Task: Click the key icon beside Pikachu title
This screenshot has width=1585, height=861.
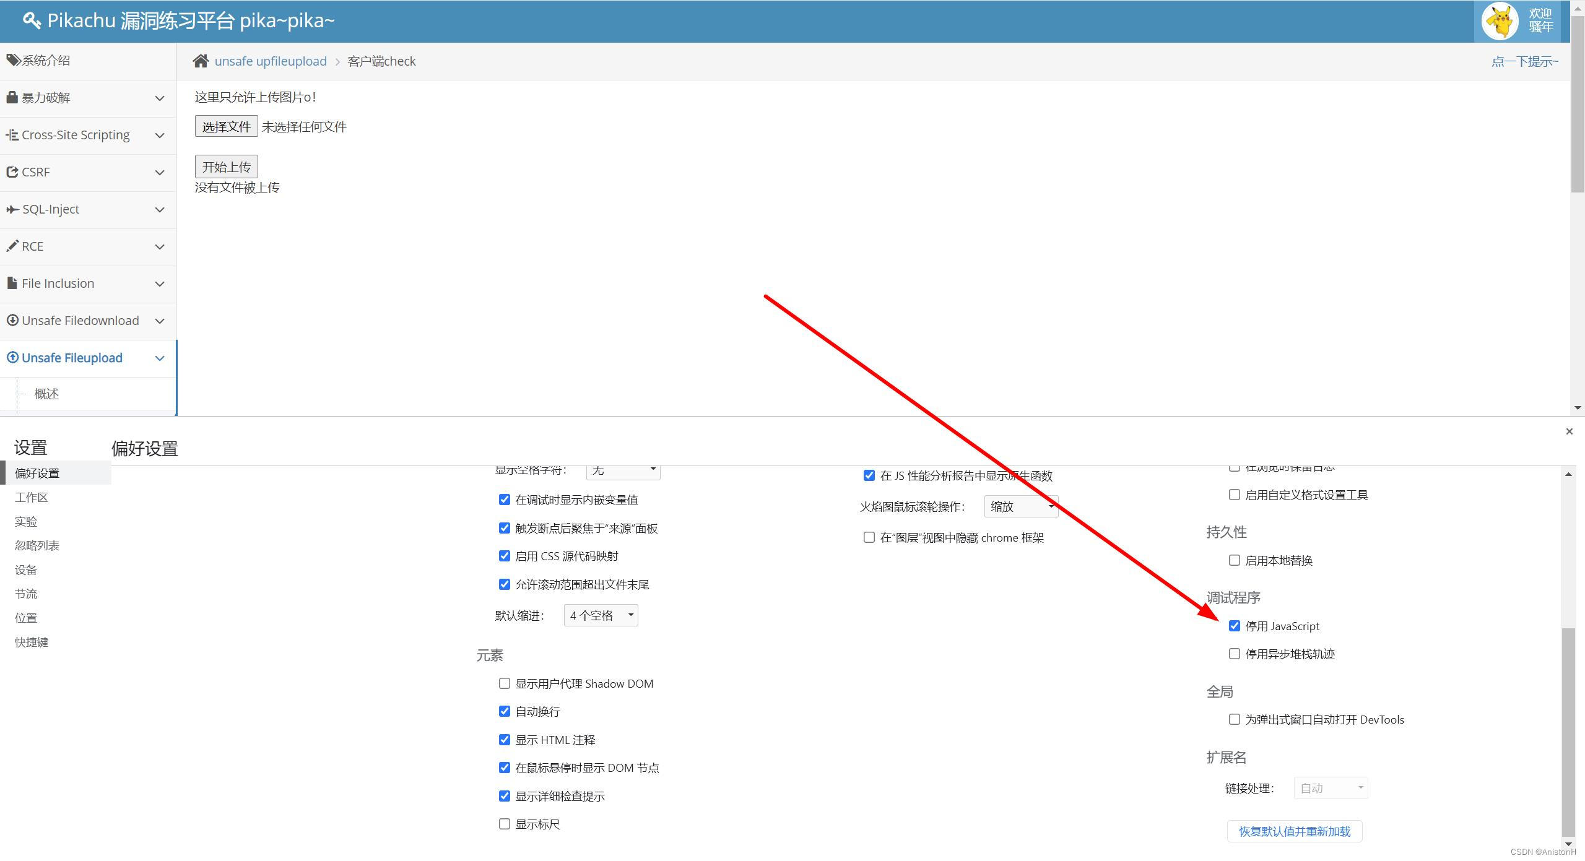Action: (32, 20)
